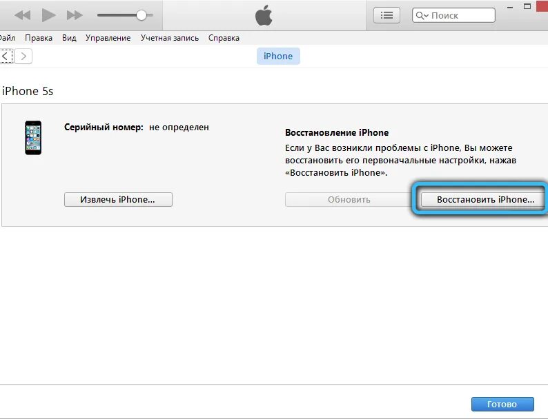Skip forward with the fast-forward icon
The image size is (548, 419).
point(75,15)
